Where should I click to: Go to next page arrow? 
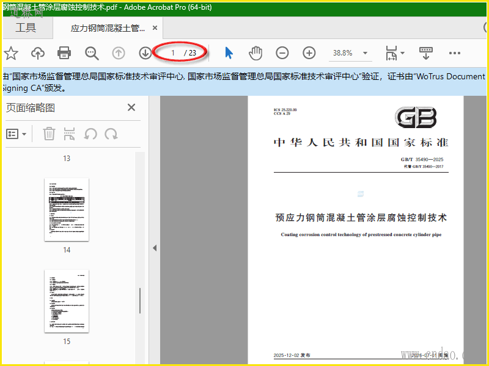[x=145, y=53]
